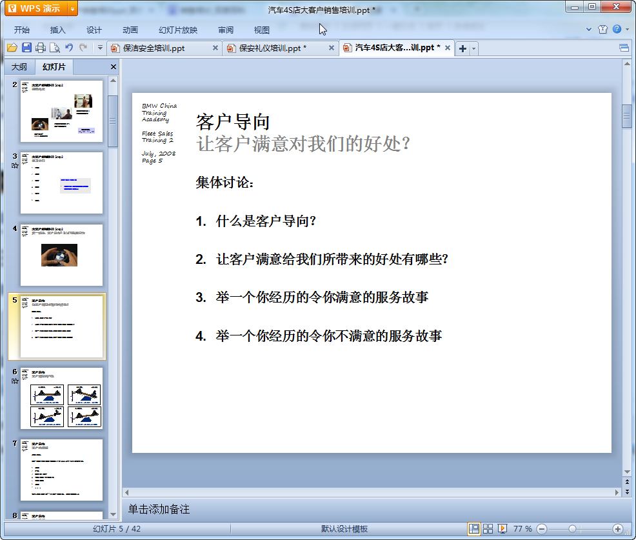Open the 插入 ribbon tab
This screenshot has width=636, height=540.
[x=57, y=30]
